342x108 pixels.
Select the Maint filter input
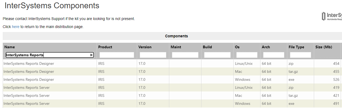pos(185,55)
